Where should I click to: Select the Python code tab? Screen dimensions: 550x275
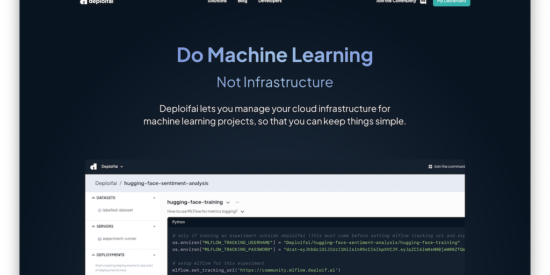coord(178,222)
